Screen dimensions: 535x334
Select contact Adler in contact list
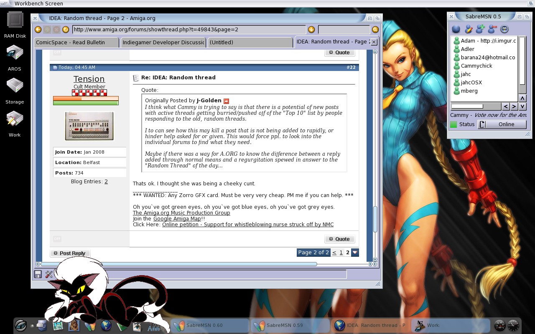484,49
